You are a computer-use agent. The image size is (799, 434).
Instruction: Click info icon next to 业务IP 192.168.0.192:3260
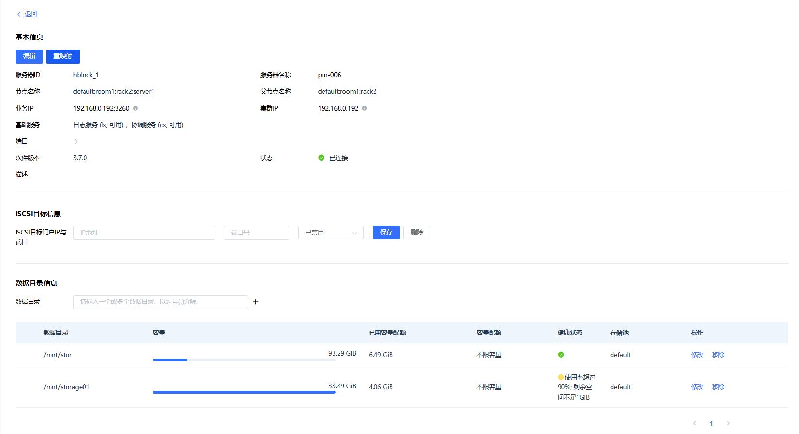click(136, 108)
